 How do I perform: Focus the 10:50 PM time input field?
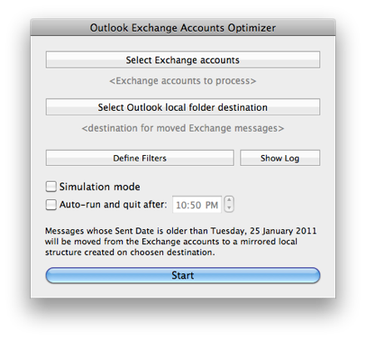[x=197, y=205]
